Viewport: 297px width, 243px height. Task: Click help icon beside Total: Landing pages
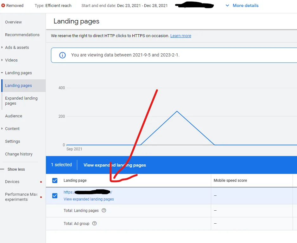click(104, 210)
